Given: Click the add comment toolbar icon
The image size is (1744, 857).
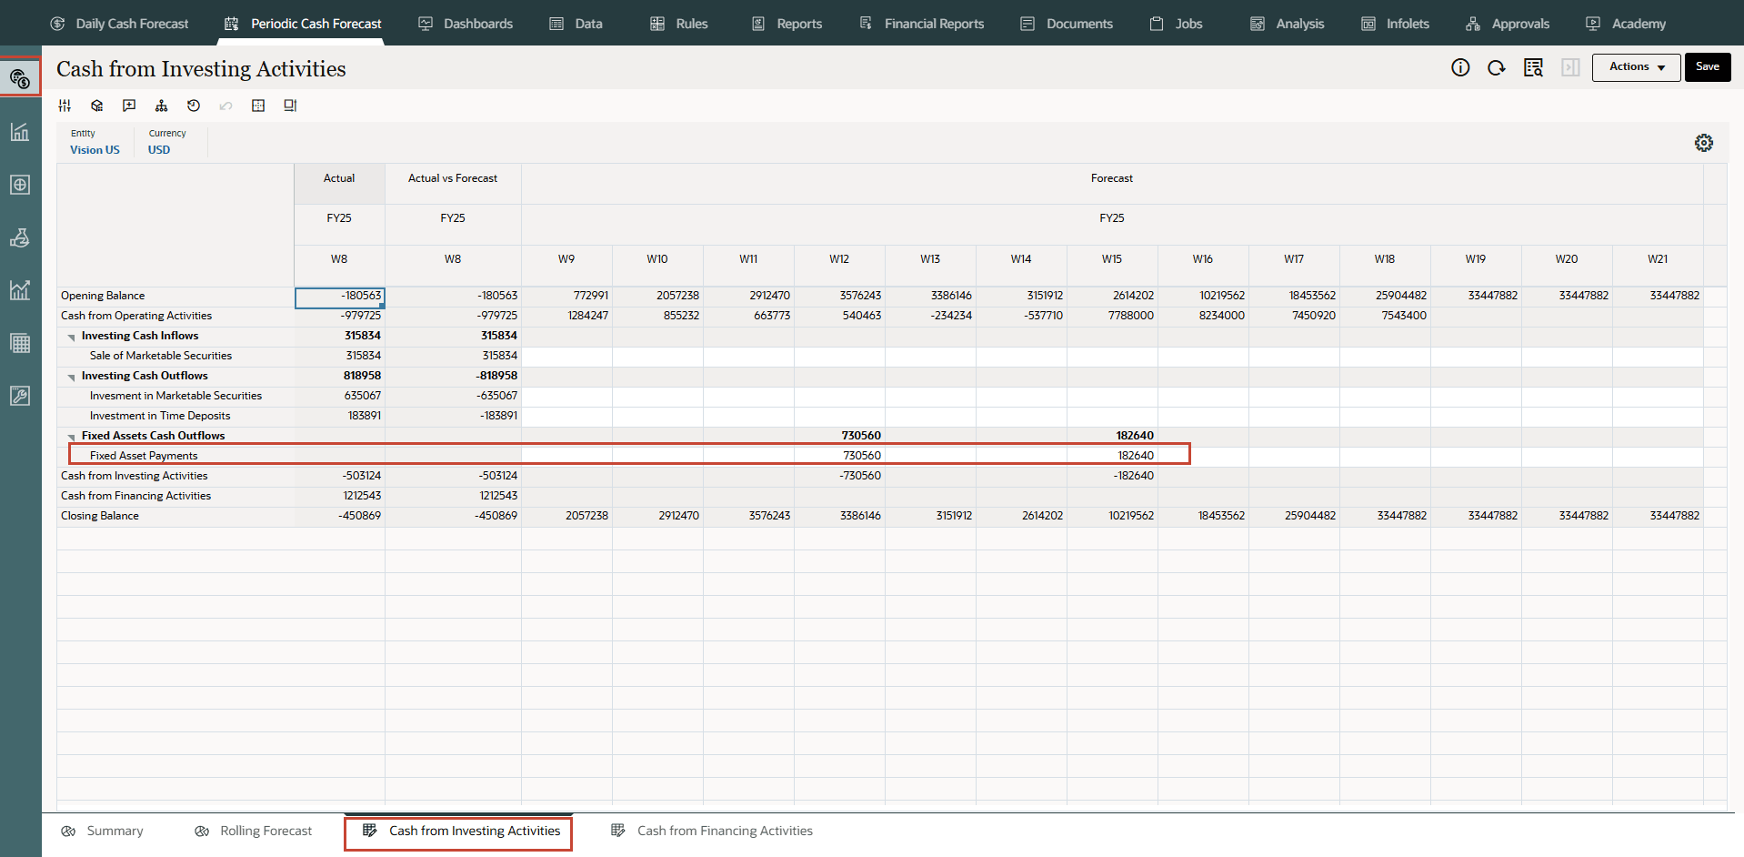Looking at the screenshot, I should [x=129, y=106].
